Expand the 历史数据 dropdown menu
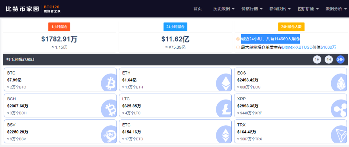Screen dimensions: 349x147 [x=224, y=9]
